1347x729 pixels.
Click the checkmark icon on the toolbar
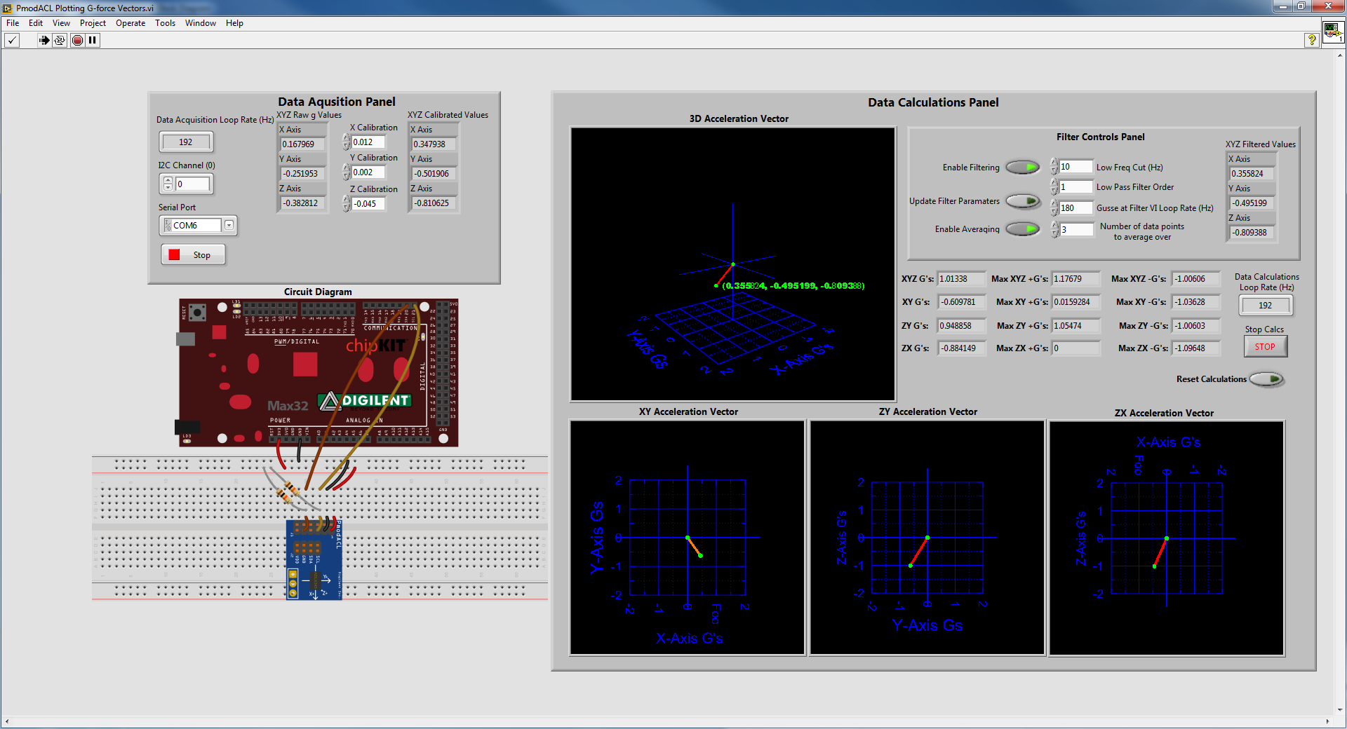(x=12, y=40)
